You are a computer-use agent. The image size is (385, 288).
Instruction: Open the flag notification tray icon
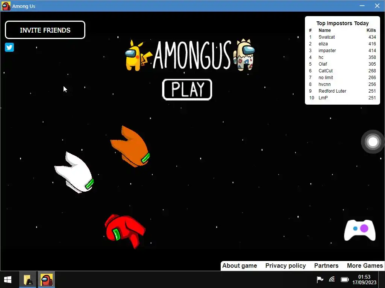click(320, 279)
